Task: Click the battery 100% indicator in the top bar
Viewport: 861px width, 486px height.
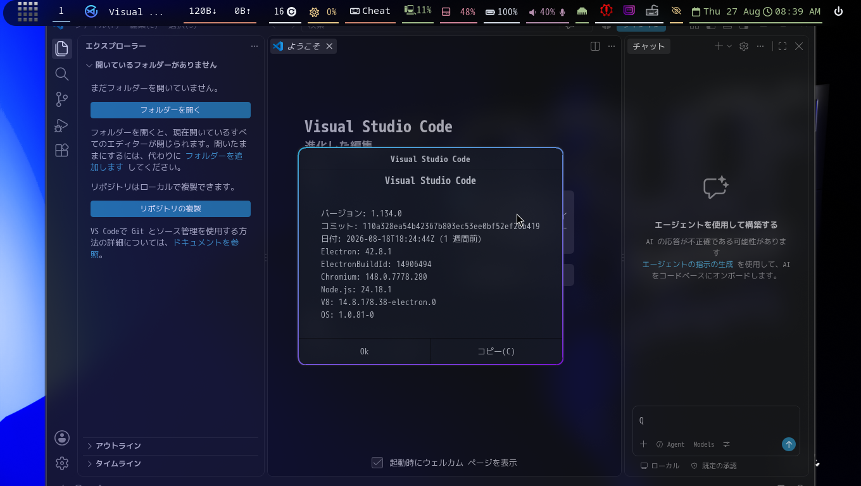Action: (x=501, y=12)
